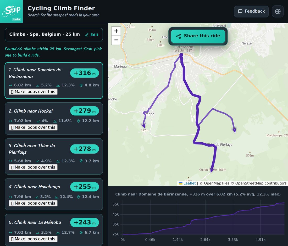Edit the Spa, Belgium search

coord(92,35)
